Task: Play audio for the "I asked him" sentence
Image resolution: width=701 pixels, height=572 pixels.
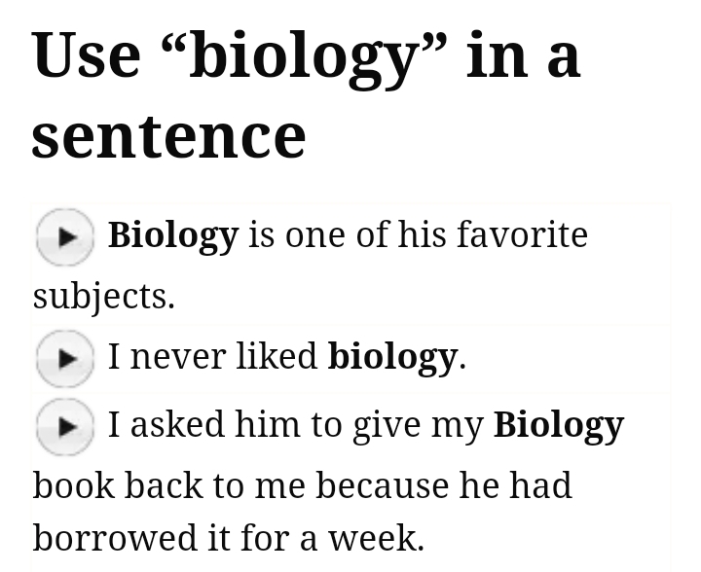Action: pyautogui.click(x=65, y=426)
